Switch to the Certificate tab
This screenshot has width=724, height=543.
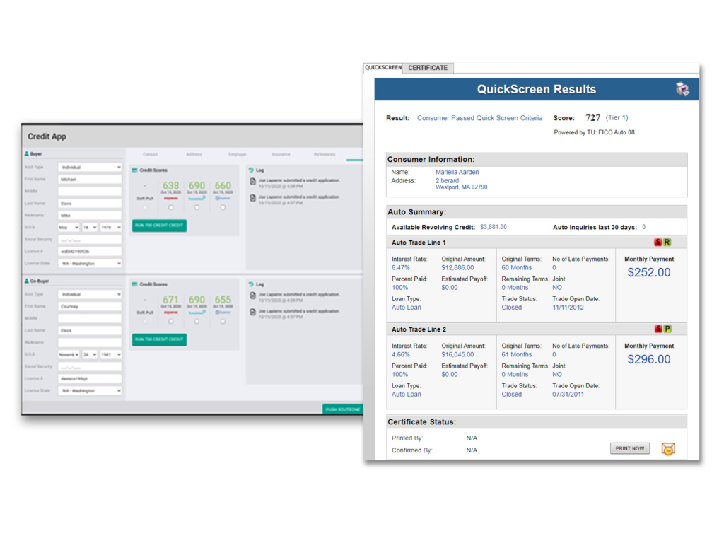428,68
